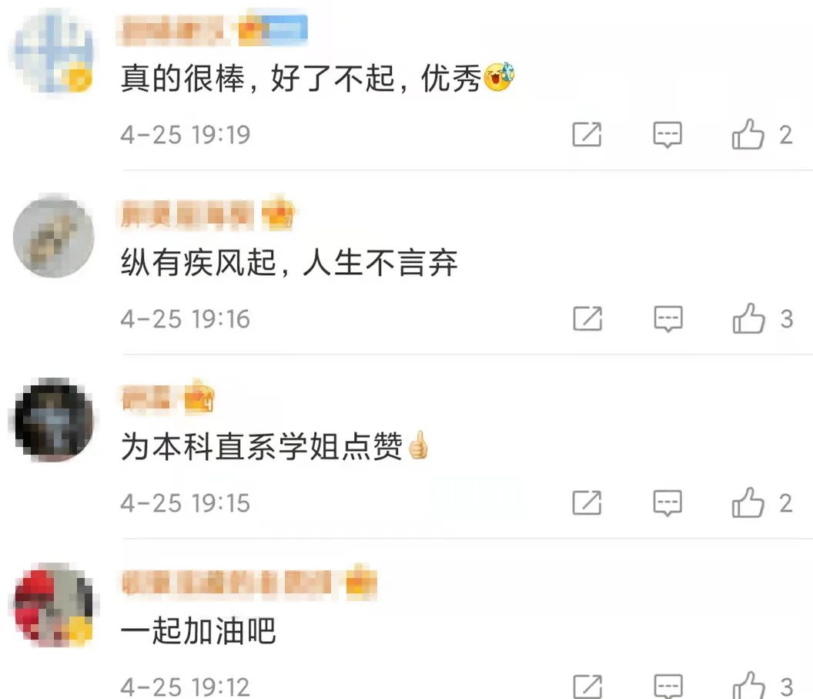Screen dimensions: 813x699
Task: Open dark avatar of the 19:15 commenter
Action: pos(53,421)
